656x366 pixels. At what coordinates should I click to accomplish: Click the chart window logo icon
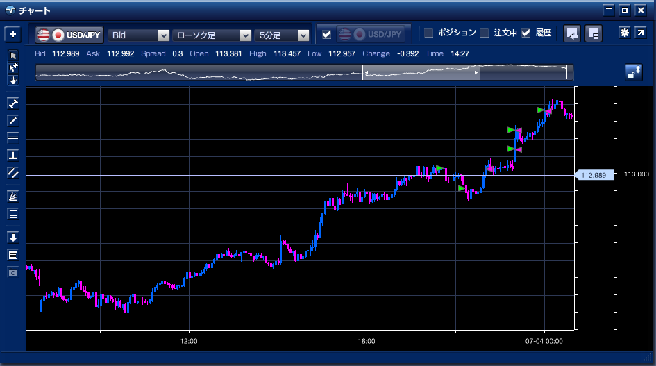(10, 10)
